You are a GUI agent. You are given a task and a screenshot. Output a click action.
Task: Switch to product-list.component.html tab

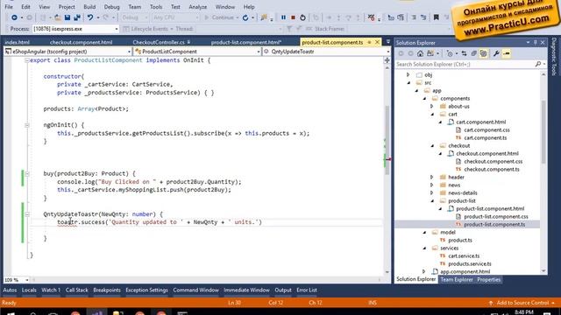pos(245,42)
